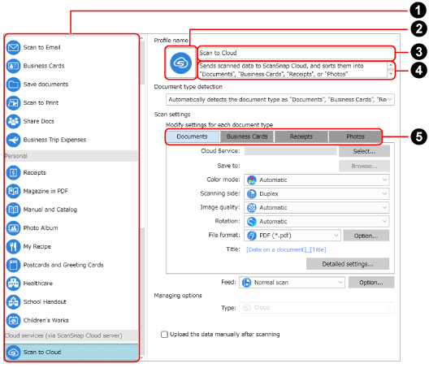Click the Cloud Service text field
Viewport: 429px width, 368px height.
pyautogui.click(x=290, y=151)
